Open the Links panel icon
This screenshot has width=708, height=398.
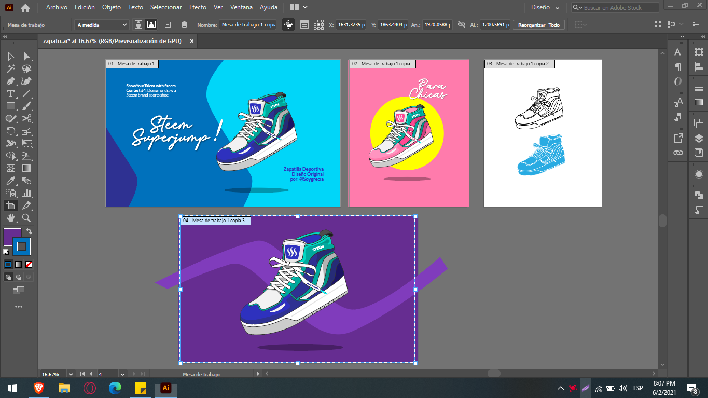[678, 153]
